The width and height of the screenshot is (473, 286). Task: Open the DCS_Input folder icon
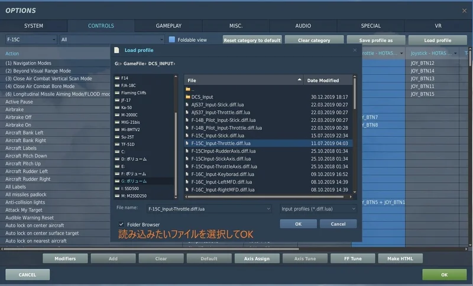point(188,97)
